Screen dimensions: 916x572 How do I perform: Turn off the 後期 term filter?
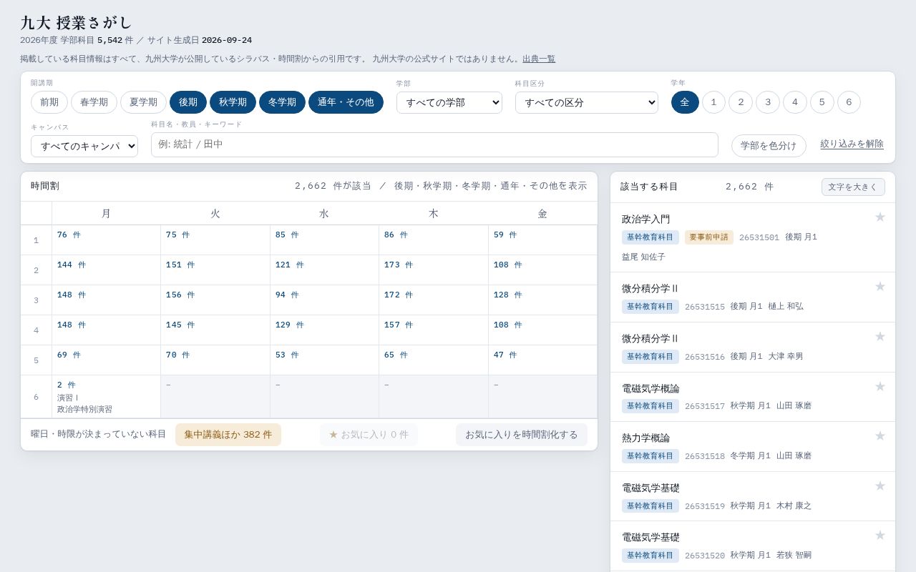pyautogui.click(x=188, y=102)
